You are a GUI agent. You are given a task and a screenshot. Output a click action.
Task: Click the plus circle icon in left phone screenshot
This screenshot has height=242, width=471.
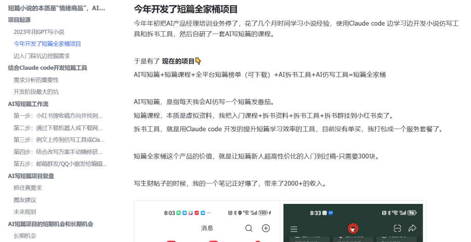266,229
